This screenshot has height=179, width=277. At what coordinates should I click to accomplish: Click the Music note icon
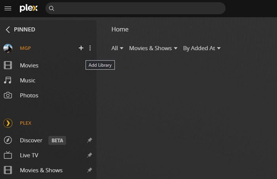8,80
